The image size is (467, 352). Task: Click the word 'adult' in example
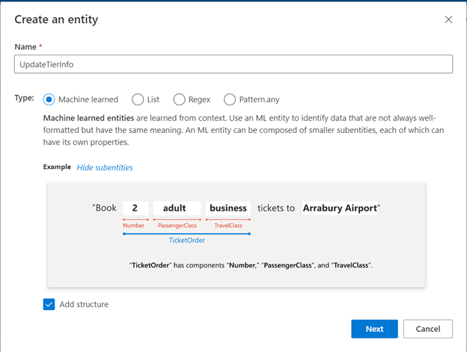point(174,208)
